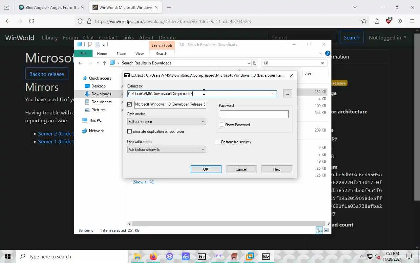This screenshot has width=420, height=263.
Task: Open the Extract to path dropdown
Action: (274, 94)
